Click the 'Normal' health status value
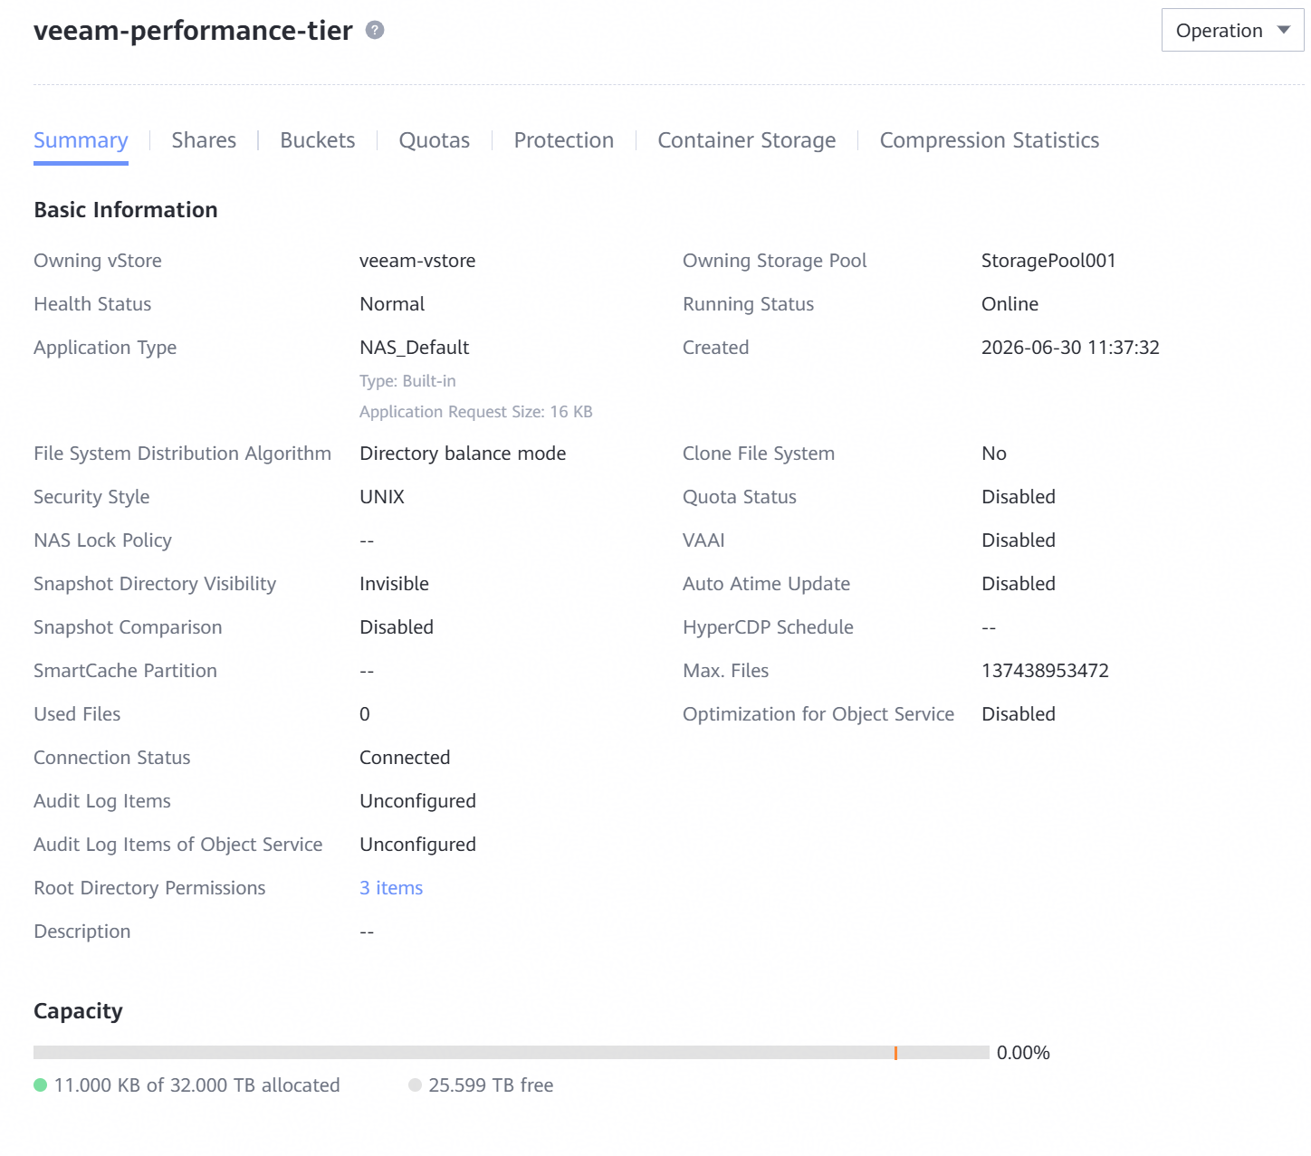The height and width of the screenshot is (1156, 1311). [x=392, y=304]
